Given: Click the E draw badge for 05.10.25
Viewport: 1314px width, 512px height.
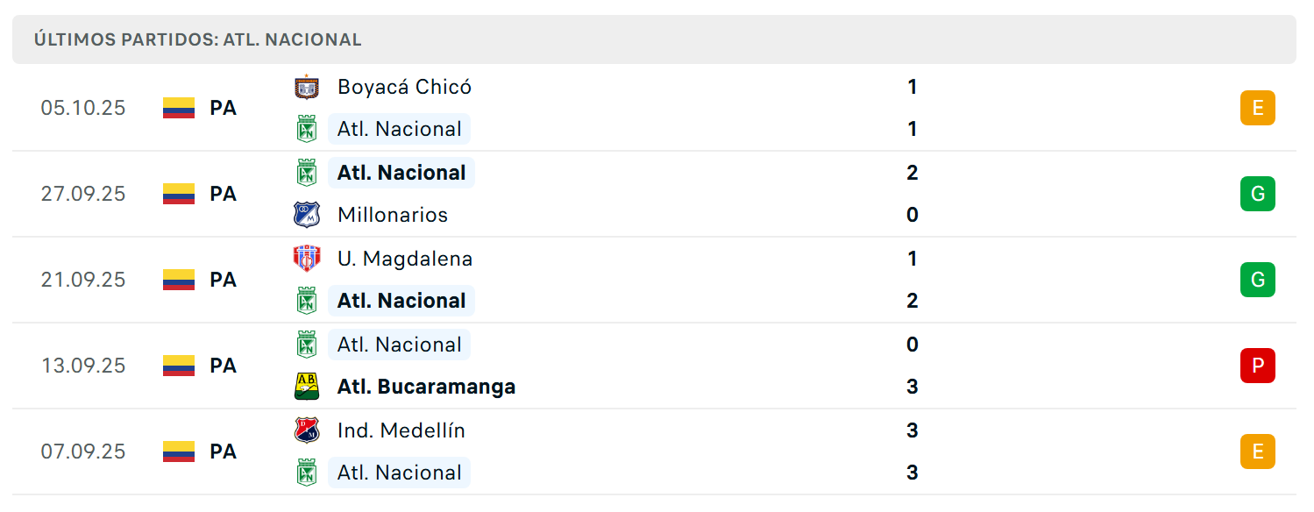Looking at the screenshot, I should pyautogui.click(x=1258, y=108).
